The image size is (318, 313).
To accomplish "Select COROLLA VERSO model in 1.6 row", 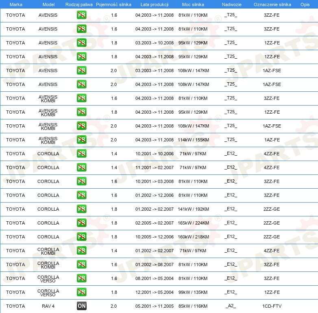I will pos(48,279).
